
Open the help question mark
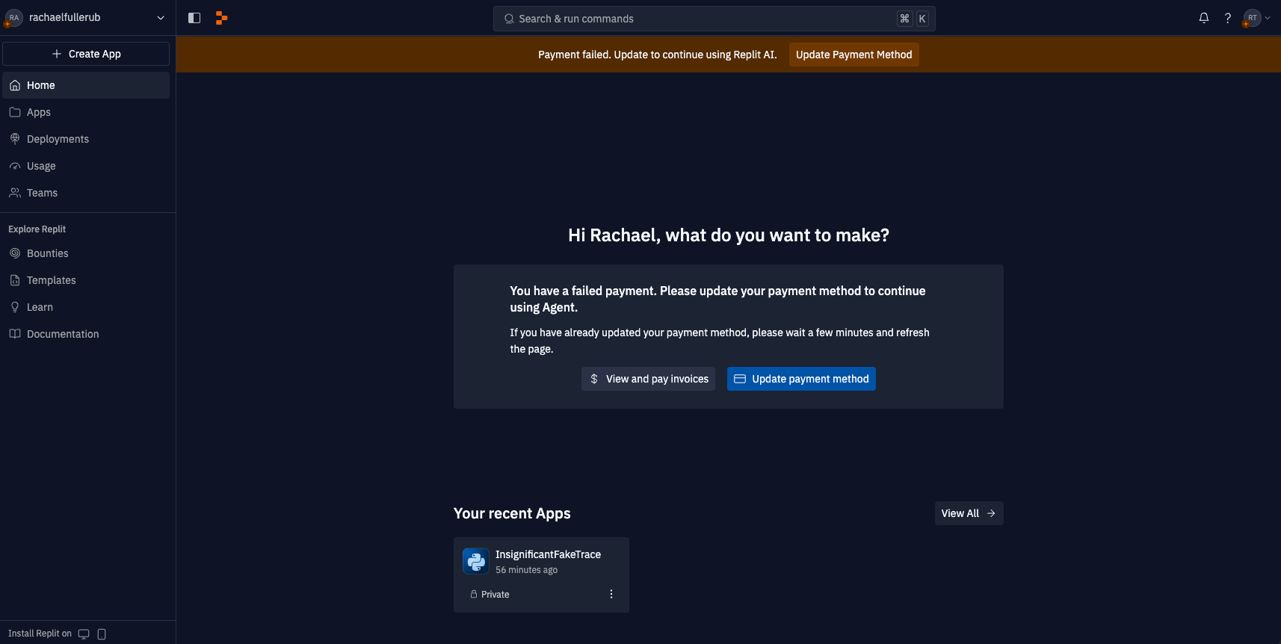pyautogui.click(x=1228, y=18)
